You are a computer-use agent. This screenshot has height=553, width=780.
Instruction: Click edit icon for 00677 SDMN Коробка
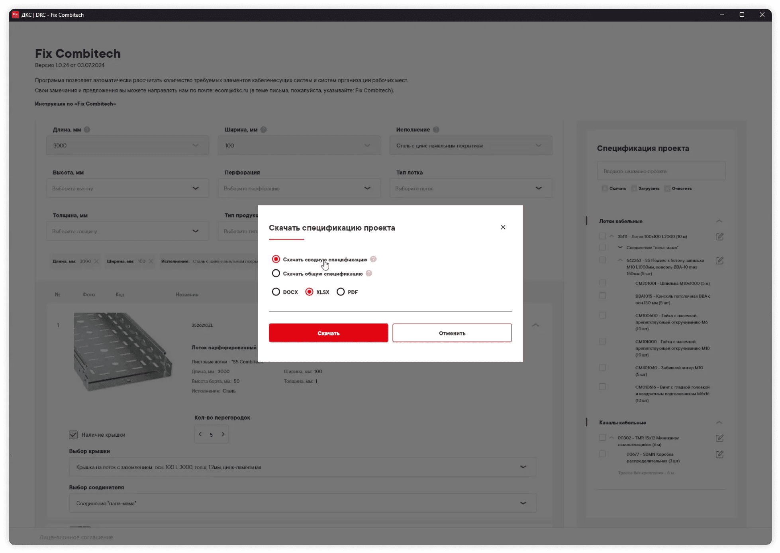[x=719, y=455]
